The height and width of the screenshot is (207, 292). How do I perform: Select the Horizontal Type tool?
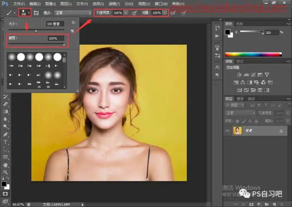5,142
